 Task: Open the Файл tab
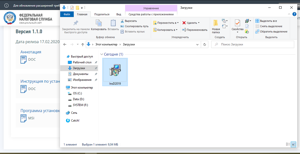67,14
